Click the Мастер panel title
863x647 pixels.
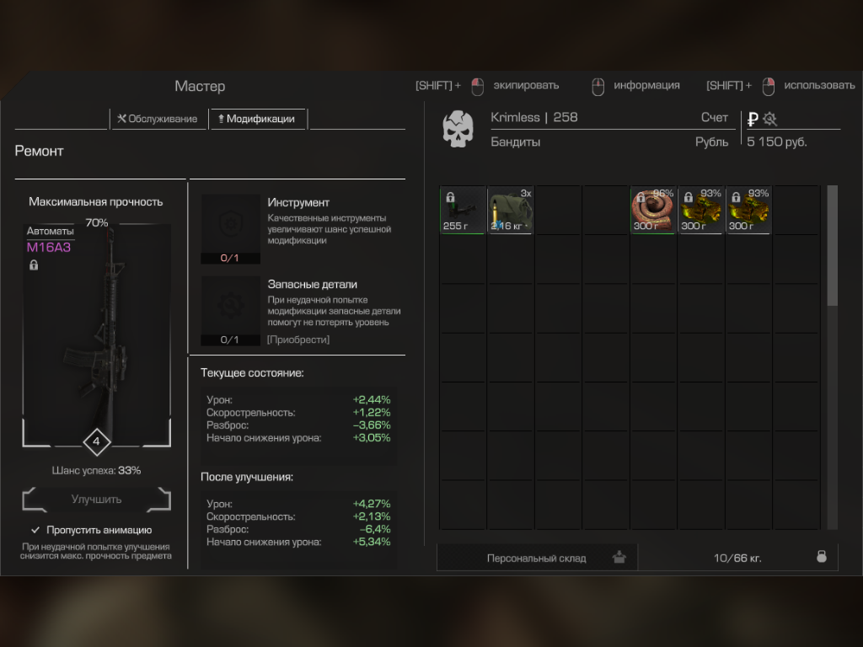pyautogui.click(x=200, y=87)
